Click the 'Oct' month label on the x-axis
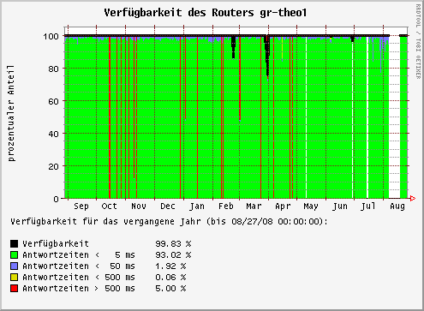The height and width of the screenshot is (311, 424). click(110, 206)
